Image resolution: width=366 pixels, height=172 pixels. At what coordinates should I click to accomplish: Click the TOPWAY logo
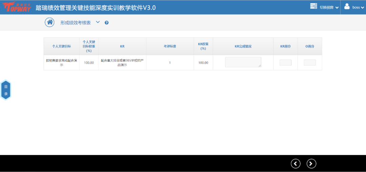17,7
